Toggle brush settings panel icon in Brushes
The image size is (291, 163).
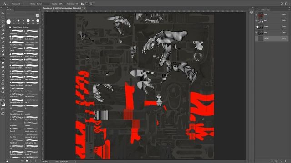coord(37,15)
